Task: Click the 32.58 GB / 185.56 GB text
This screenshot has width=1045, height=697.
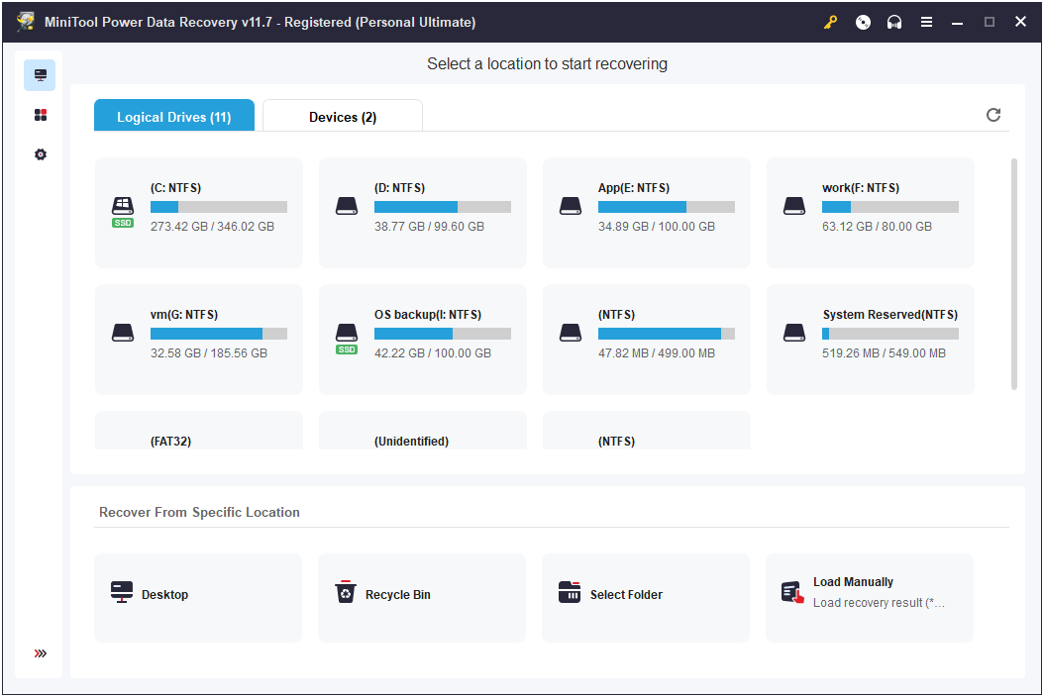Action: [209, 353]
